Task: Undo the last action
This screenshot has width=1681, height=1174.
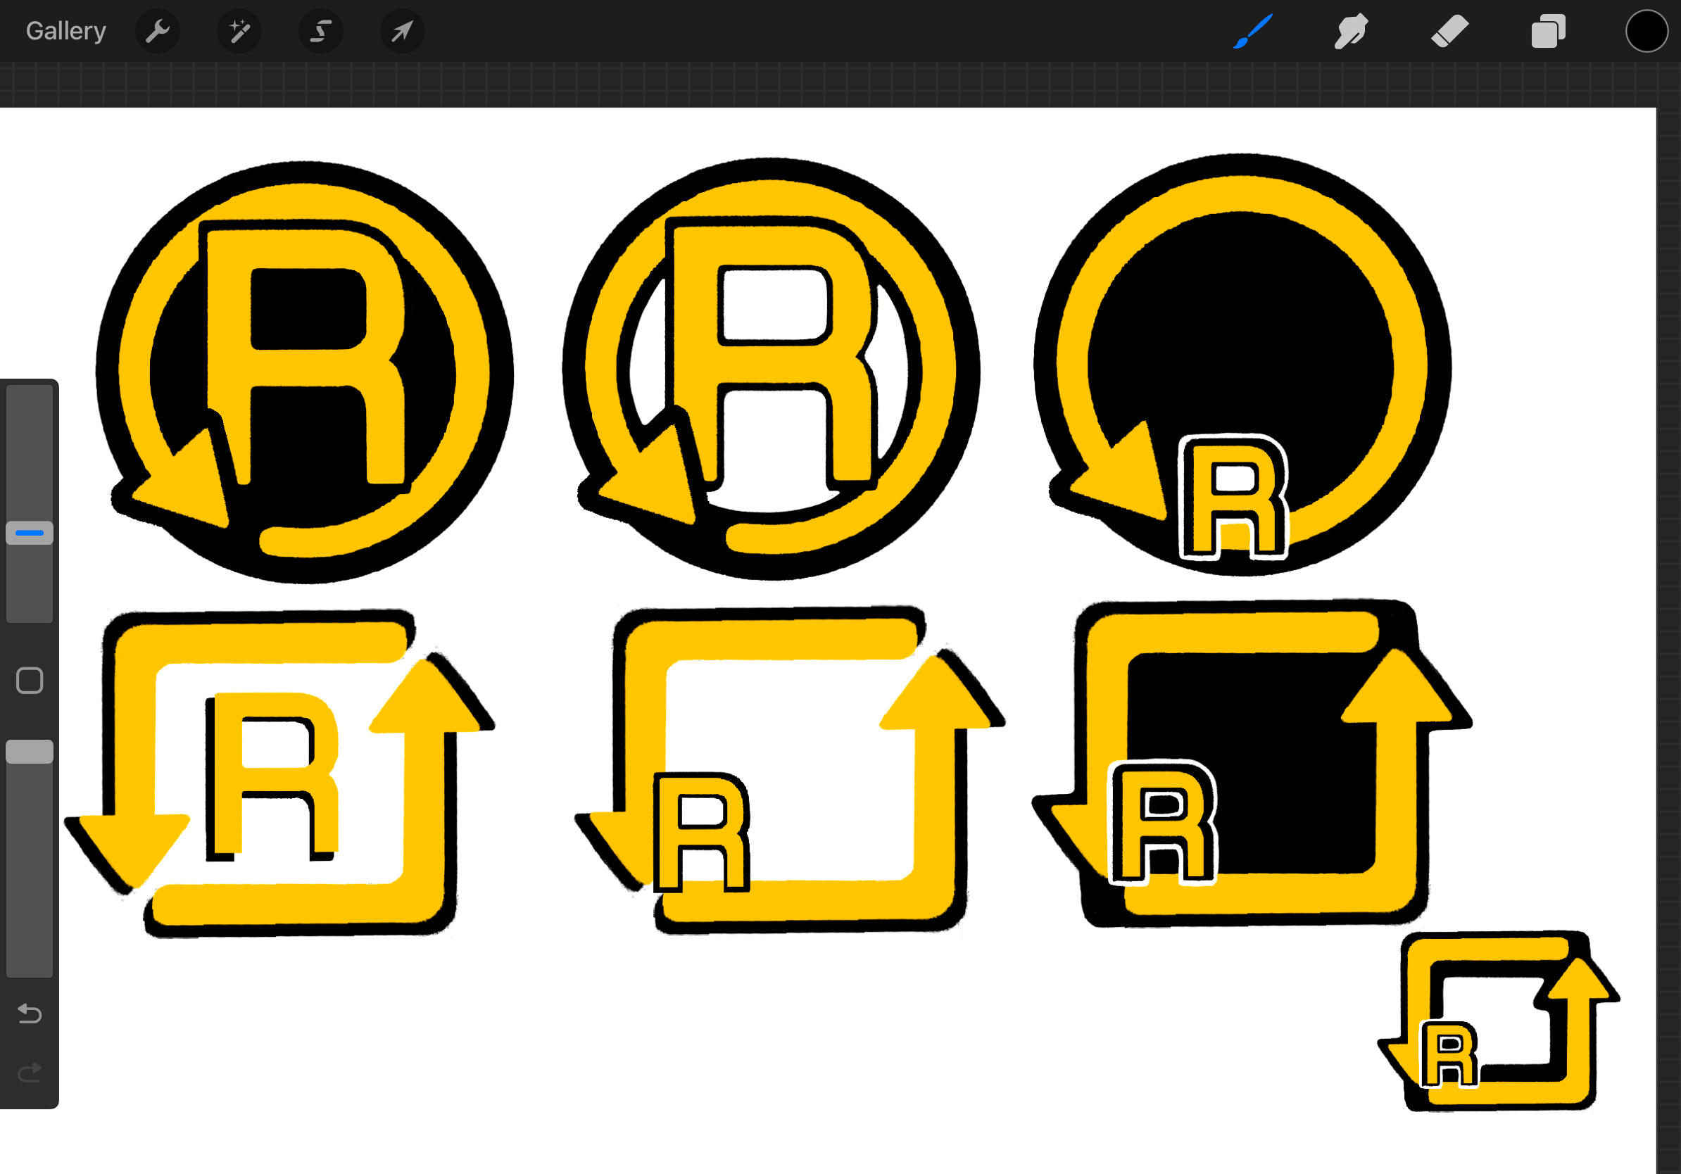Action: pos(30,1014)
